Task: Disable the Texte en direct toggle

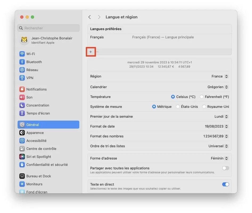Action: pyautogui.click(x=225, y=184)
